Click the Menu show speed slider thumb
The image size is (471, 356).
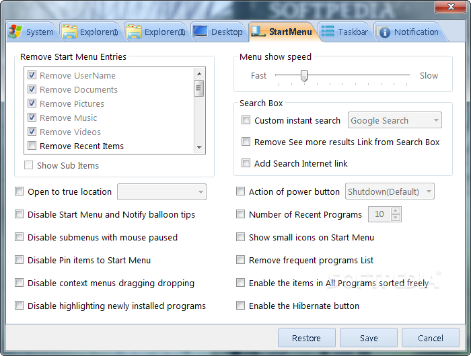304,76
